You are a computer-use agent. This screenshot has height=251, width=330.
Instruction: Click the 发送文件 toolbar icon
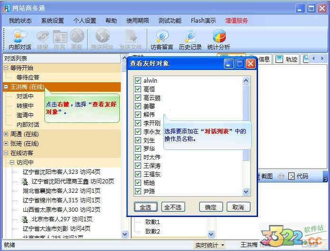(x=130, y=36)
